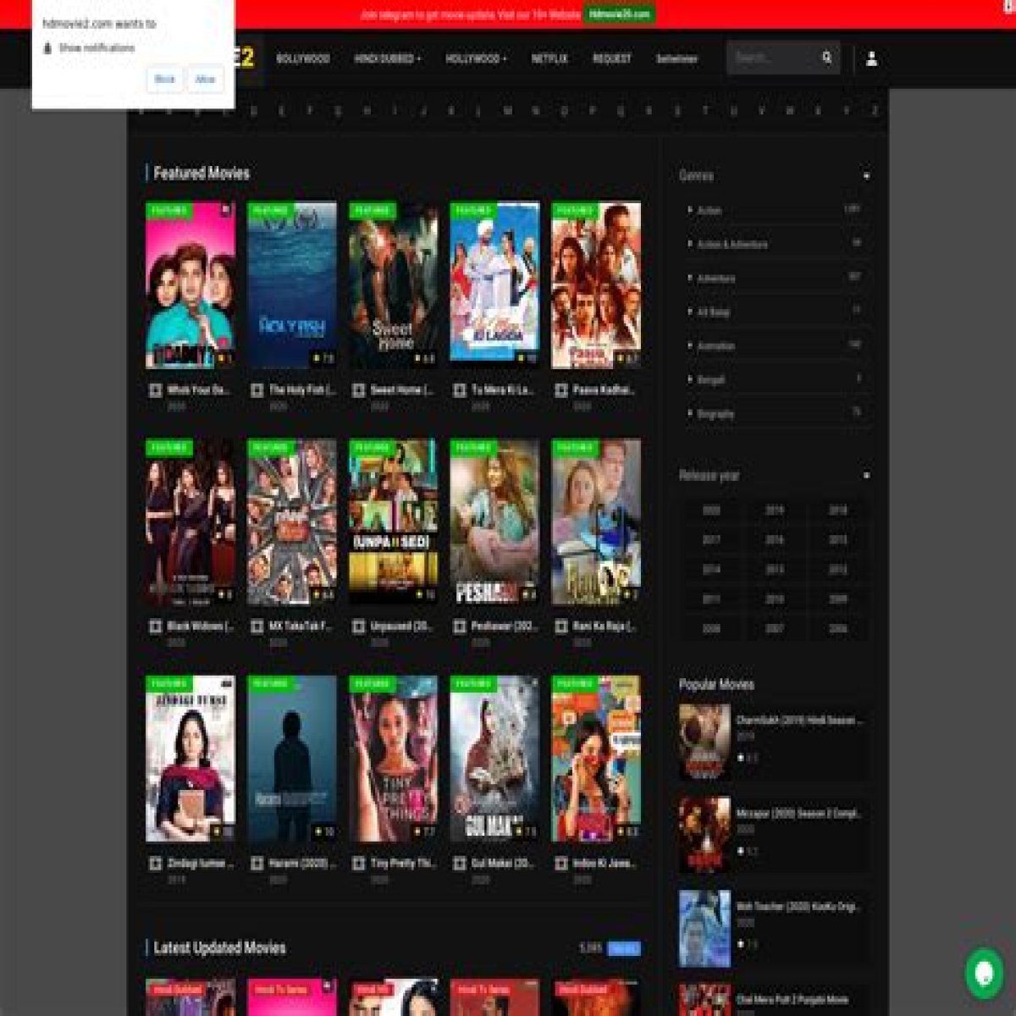Click the film icon beside Rani Ka Raja

pos(561,627)
